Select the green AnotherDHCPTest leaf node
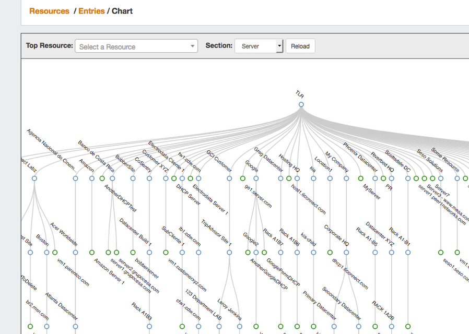 [102, 178]
